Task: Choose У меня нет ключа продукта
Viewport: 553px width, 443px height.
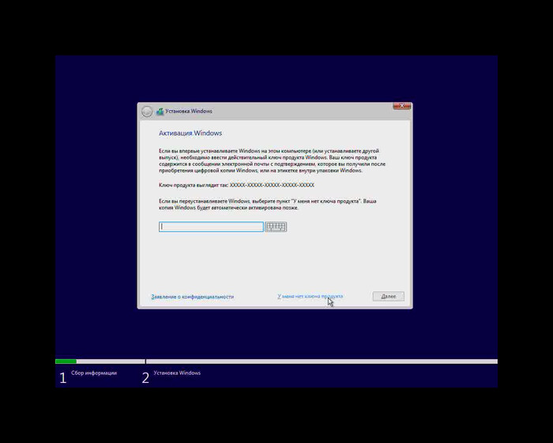Action: (310, 296)
